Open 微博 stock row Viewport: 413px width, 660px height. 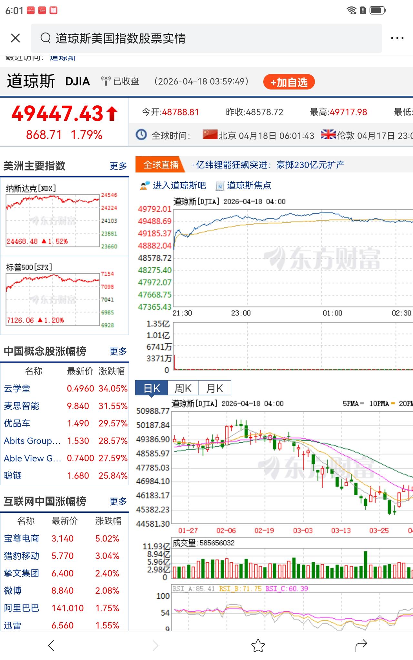(65, 591)
